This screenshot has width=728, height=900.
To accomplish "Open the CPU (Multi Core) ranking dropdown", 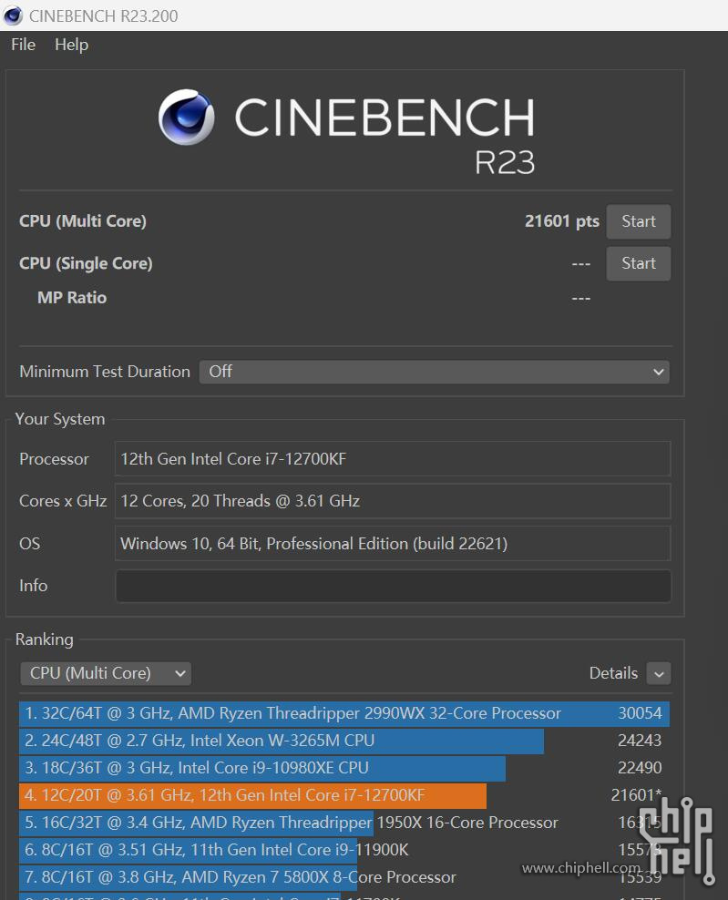I will [106, 673].
